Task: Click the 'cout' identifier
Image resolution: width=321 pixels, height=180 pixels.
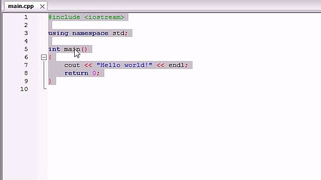Action: 72,65
